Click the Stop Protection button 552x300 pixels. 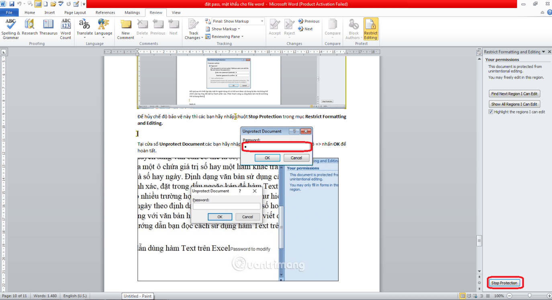[x=504, y=283]
